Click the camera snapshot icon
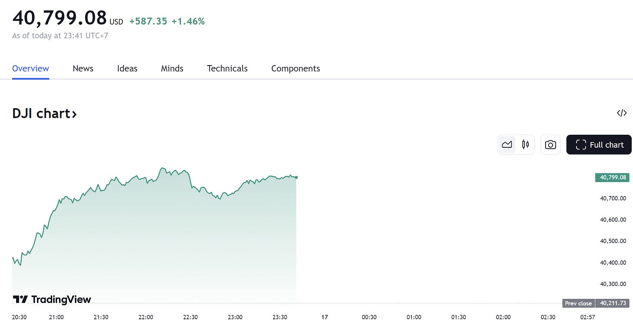633x325 pixels. coord(550,145)
